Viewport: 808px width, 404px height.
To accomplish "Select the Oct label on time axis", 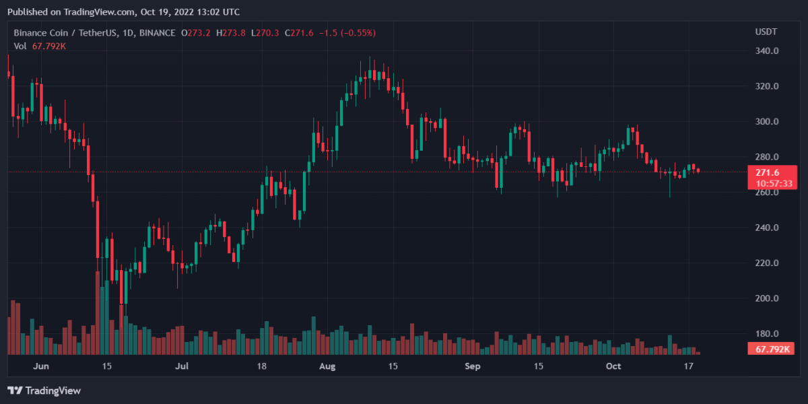I will [613, 366].
